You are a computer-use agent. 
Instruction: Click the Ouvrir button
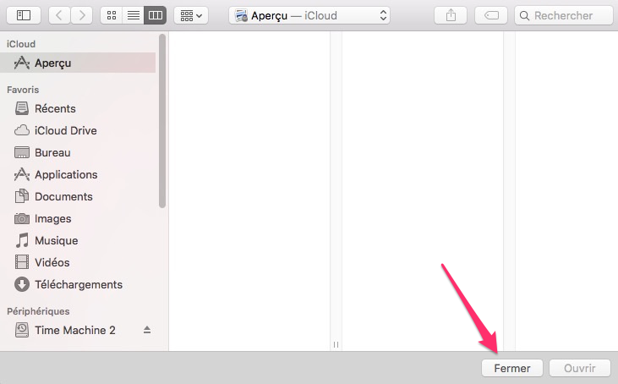(579, 368)
